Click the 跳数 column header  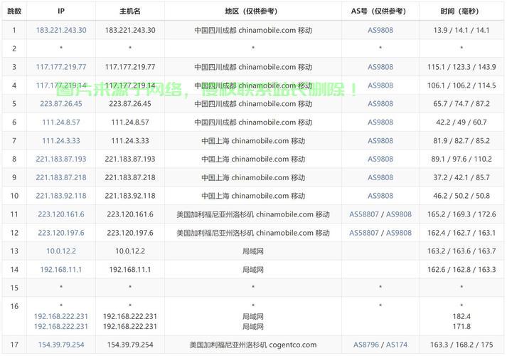point(14,11)
